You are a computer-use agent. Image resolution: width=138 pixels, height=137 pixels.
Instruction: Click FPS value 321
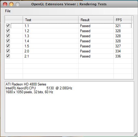pyautogui.click(x=118, y=26)
